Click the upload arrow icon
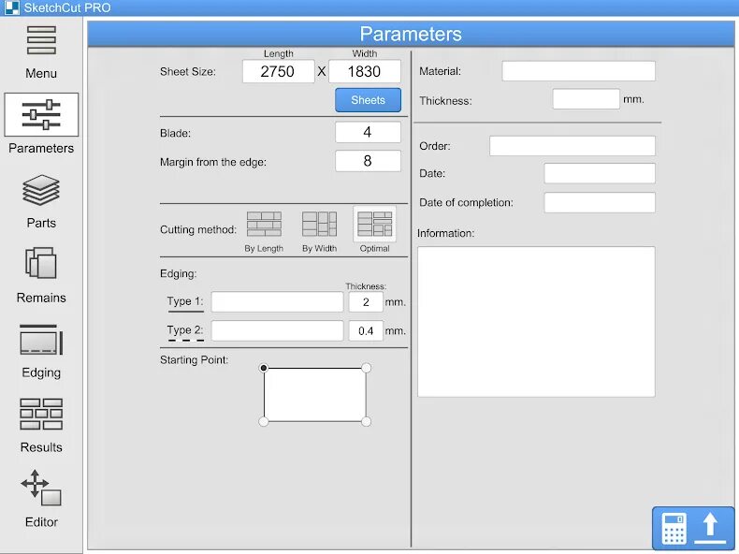 click(x=710, y=528)
